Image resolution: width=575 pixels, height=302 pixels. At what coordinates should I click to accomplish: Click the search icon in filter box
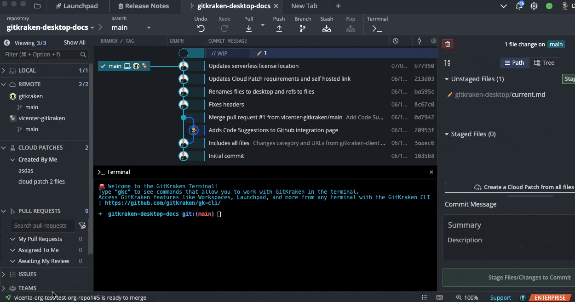click(83, 55)
